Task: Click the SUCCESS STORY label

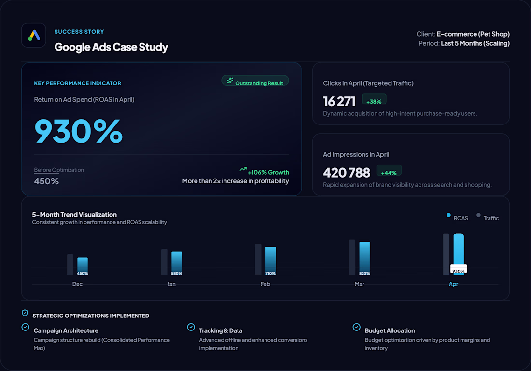Action: tap(79, 32)
